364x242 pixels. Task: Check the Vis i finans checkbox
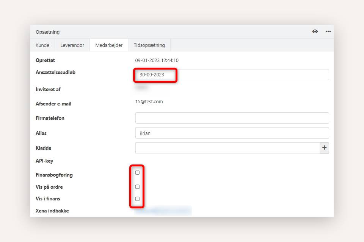[x=137, y=199]
